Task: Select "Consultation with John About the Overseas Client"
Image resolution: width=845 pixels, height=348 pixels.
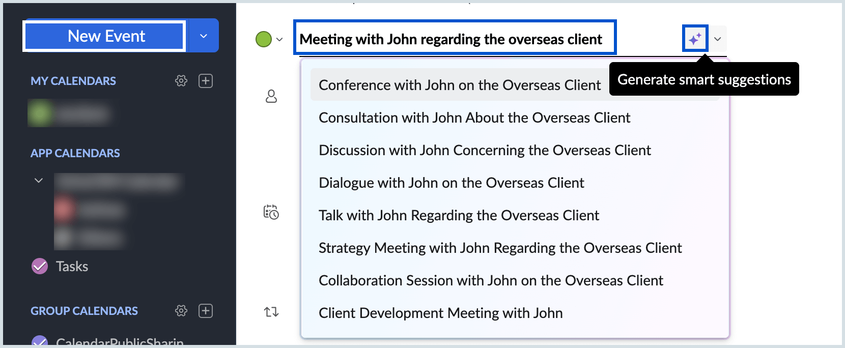Action: point(474,118)
